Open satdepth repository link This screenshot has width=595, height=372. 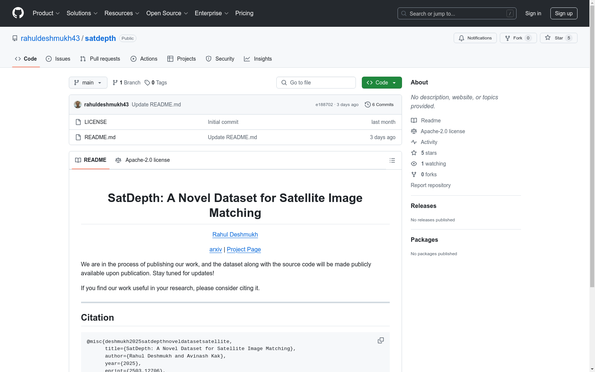click(100, 38)
